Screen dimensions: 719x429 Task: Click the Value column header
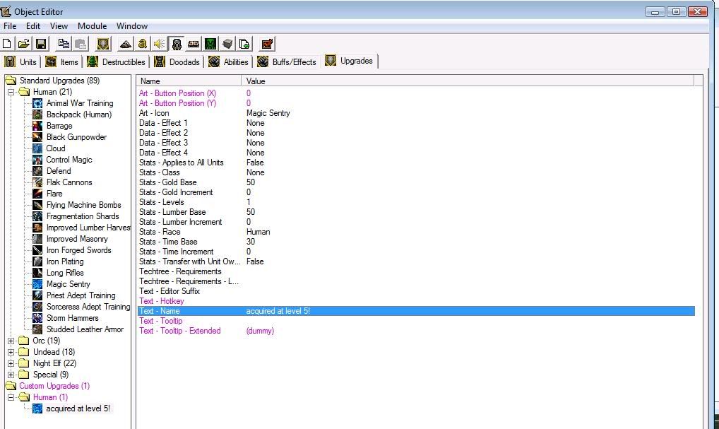click(468, 81)
